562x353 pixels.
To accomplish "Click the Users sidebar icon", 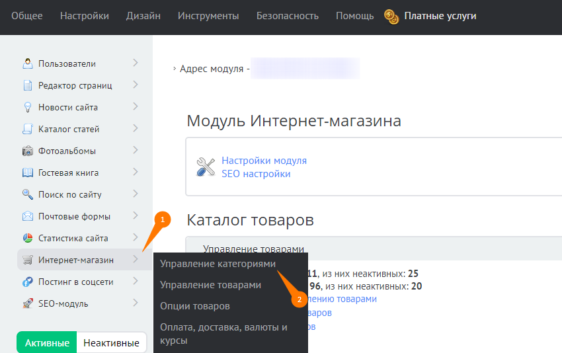I will (x=28, y=64).
